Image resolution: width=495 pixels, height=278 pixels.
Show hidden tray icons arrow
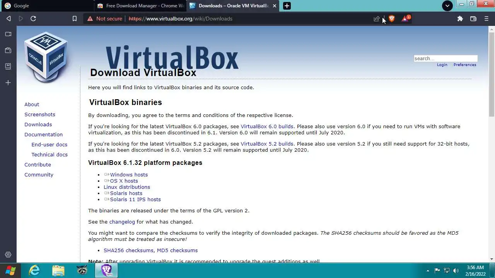[428, 271]
